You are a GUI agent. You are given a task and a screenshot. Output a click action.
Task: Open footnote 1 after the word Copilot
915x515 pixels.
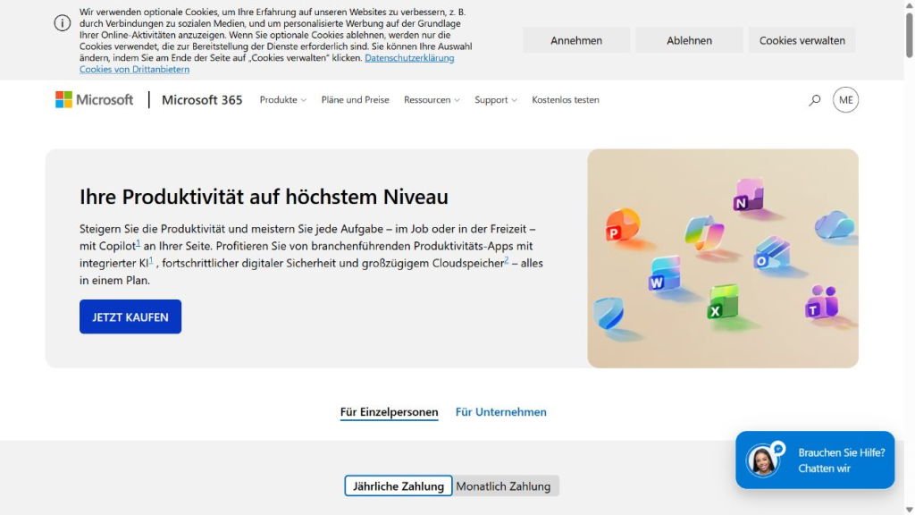coord(139,243)
